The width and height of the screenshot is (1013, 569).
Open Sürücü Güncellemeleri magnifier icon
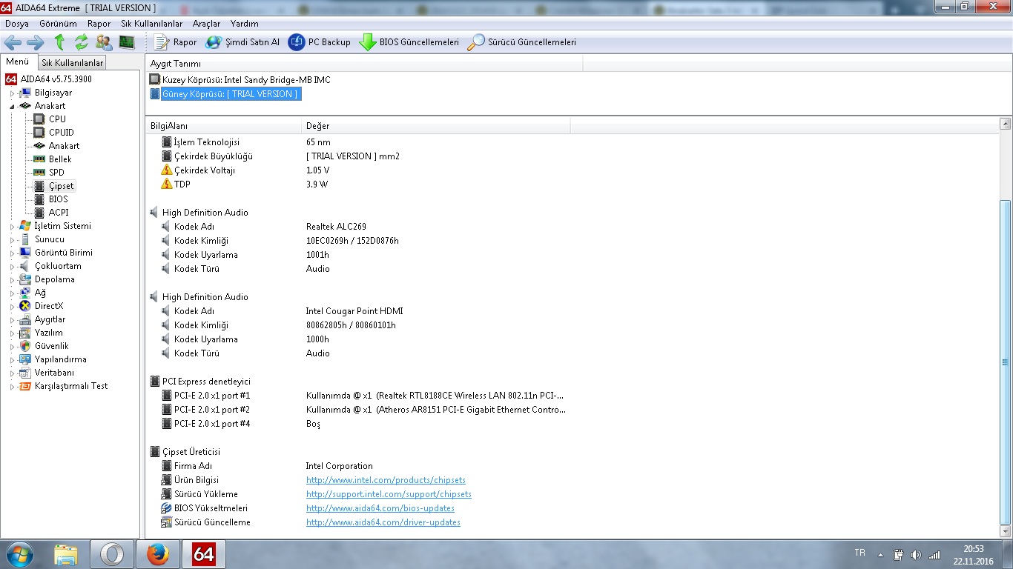(x=475, y=42)
